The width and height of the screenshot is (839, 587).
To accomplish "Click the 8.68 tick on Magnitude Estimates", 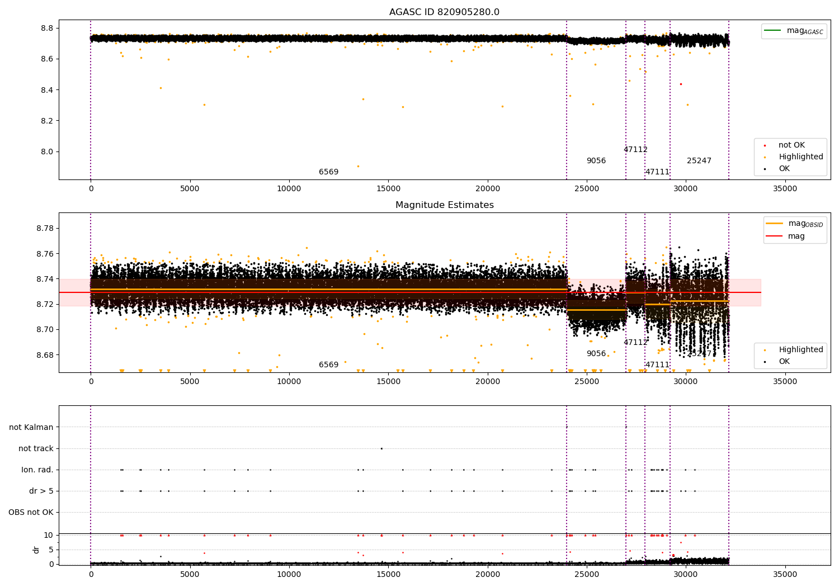I will [45, 355].
